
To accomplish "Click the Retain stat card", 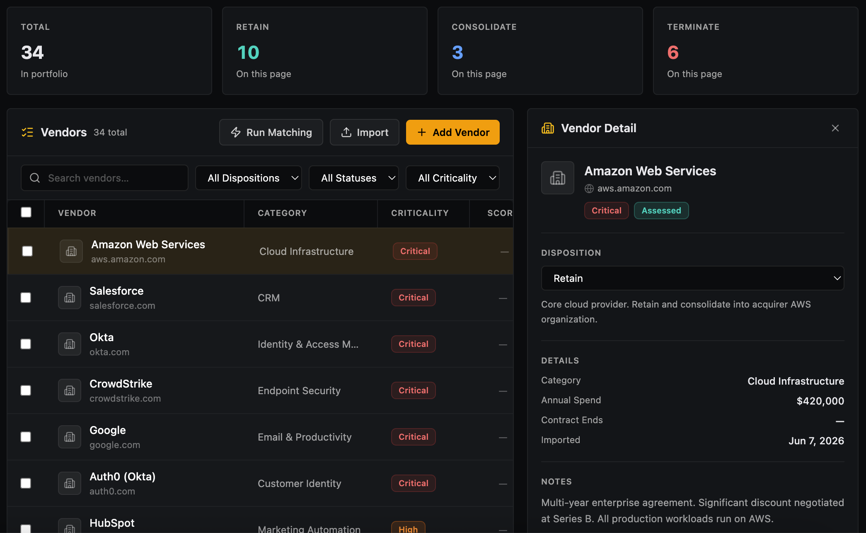I will coord(325,51).
